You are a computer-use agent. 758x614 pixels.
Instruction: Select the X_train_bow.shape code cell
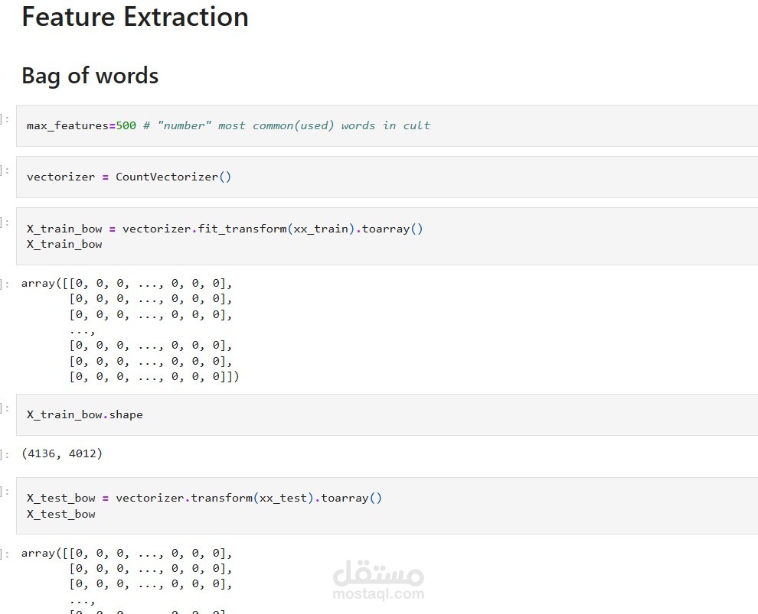coord(459,414)
